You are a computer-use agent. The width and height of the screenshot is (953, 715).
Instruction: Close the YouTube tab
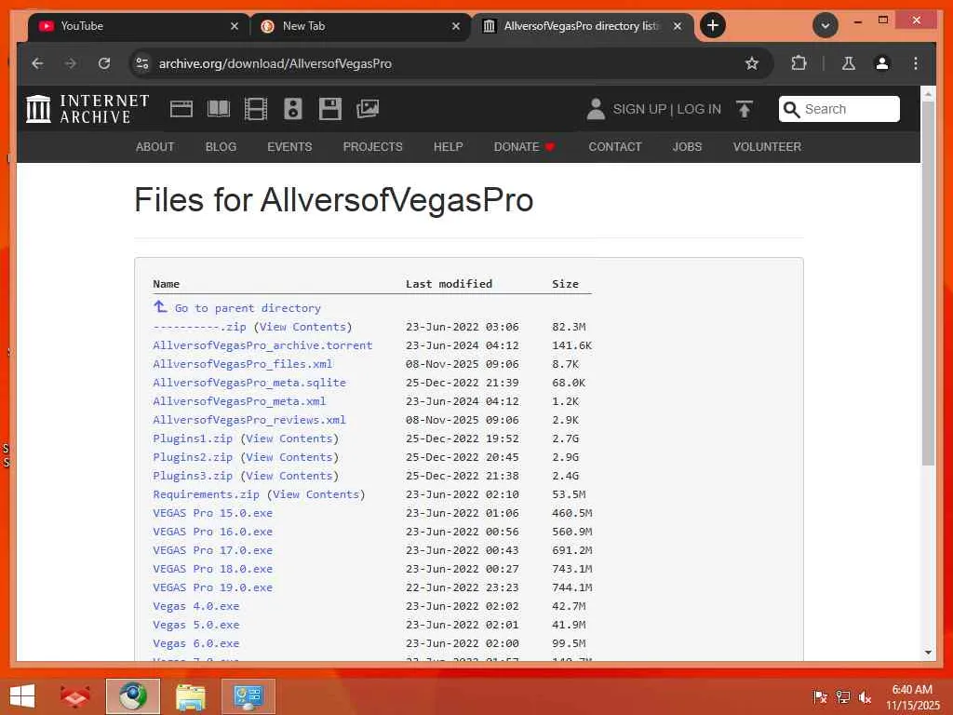click(x=234, y=26)
